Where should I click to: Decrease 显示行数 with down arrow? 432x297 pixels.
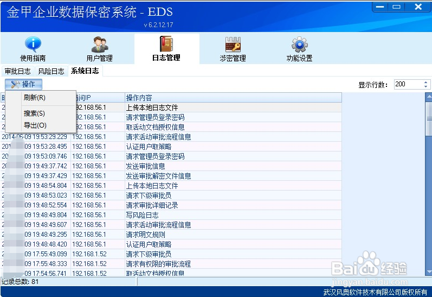click(x=426, y=86)
